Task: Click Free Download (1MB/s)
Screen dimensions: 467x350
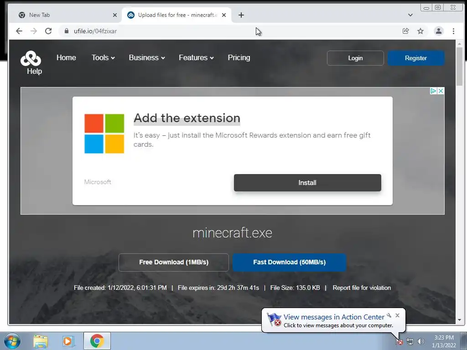Action: [174, 262]
